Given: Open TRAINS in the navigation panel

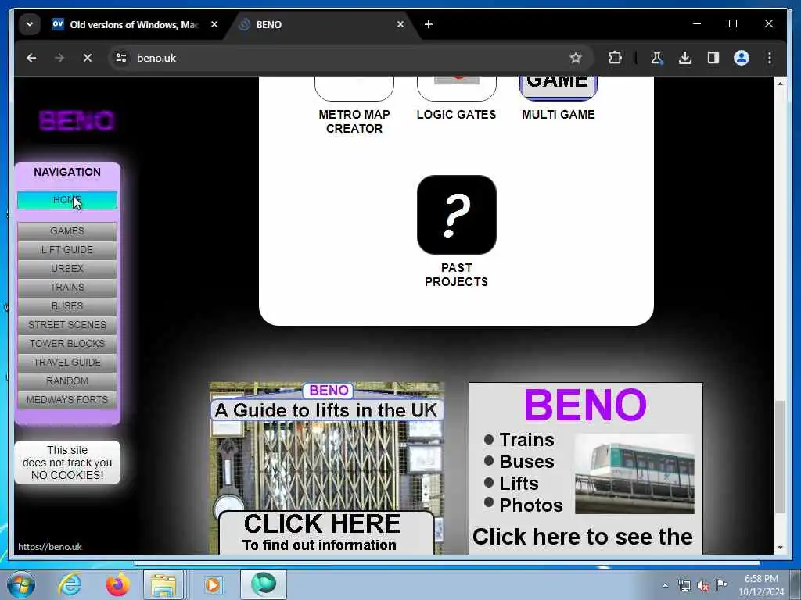Looking at the screenshot, I should (x=67, y=287).
